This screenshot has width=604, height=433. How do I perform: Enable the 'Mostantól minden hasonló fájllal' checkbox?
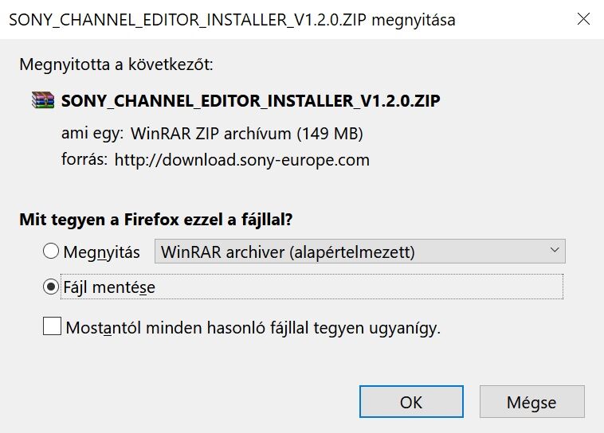(x=52, y=326)
